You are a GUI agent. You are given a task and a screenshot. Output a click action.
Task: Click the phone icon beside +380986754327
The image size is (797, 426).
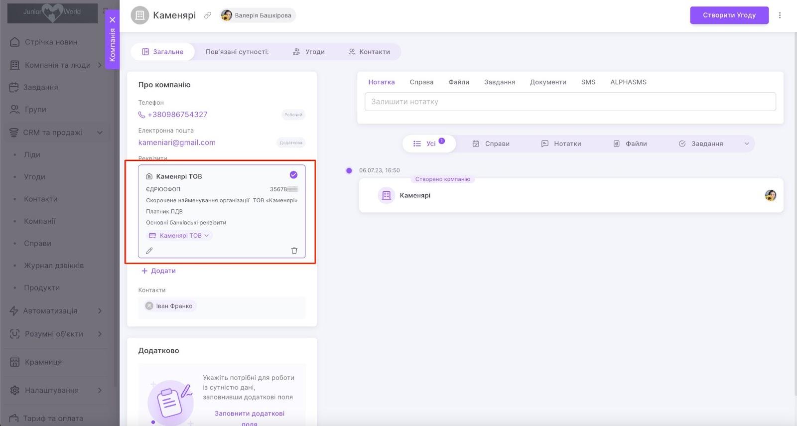click(141, 115)
